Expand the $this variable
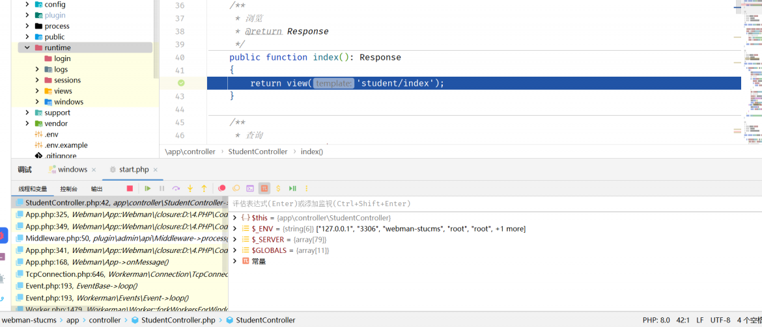The height and width of the screenshot is (327, 762). coord(234,218)
